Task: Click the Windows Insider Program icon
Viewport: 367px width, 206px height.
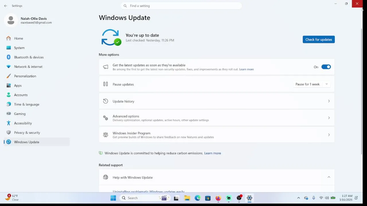Action: coord(106,135)
